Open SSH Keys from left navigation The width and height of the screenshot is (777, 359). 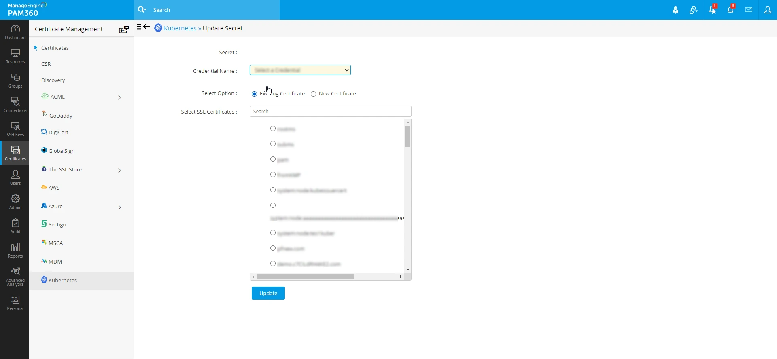coord(15,129)
